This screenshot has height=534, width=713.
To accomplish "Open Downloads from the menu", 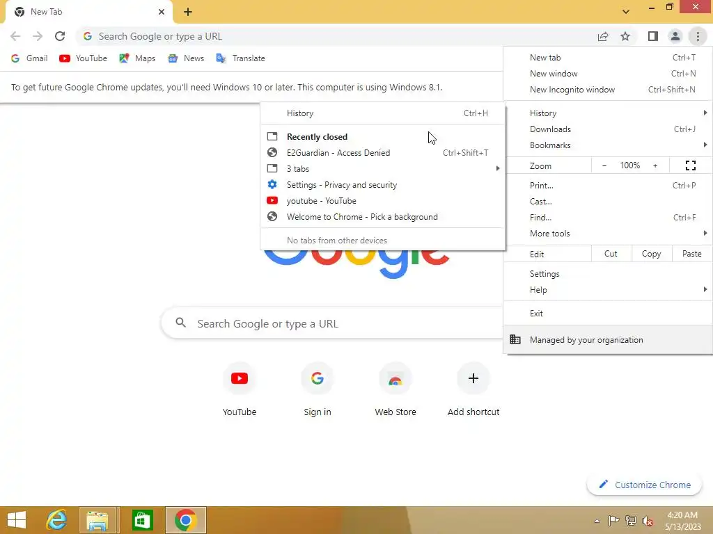I will point(608,129).
